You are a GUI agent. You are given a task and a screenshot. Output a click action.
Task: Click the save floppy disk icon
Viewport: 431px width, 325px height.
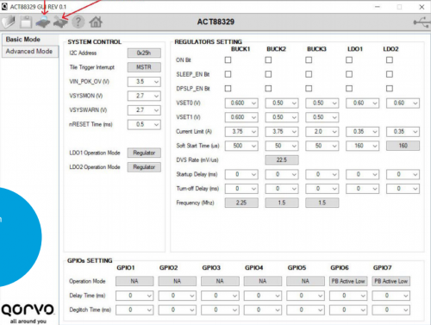26,22
